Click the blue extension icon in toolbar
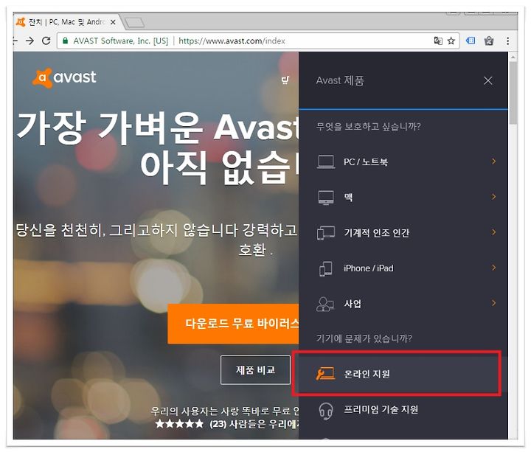The height and width of the screenshot is (452, 531). pyautogui.click(x=471, y=41)
